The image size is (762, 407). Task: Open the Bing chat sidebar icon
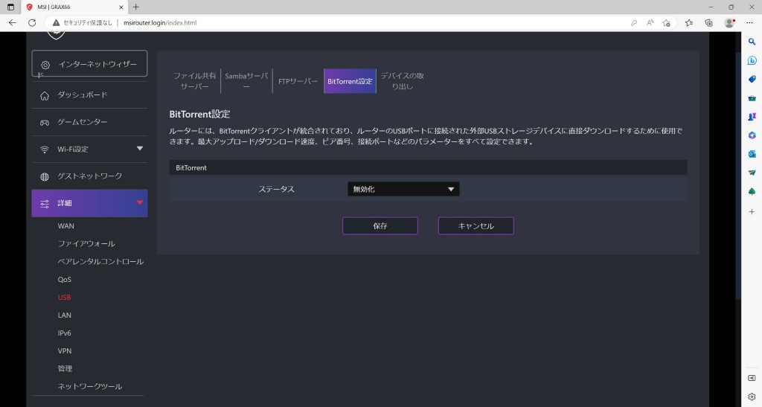[x=752, y=61]
